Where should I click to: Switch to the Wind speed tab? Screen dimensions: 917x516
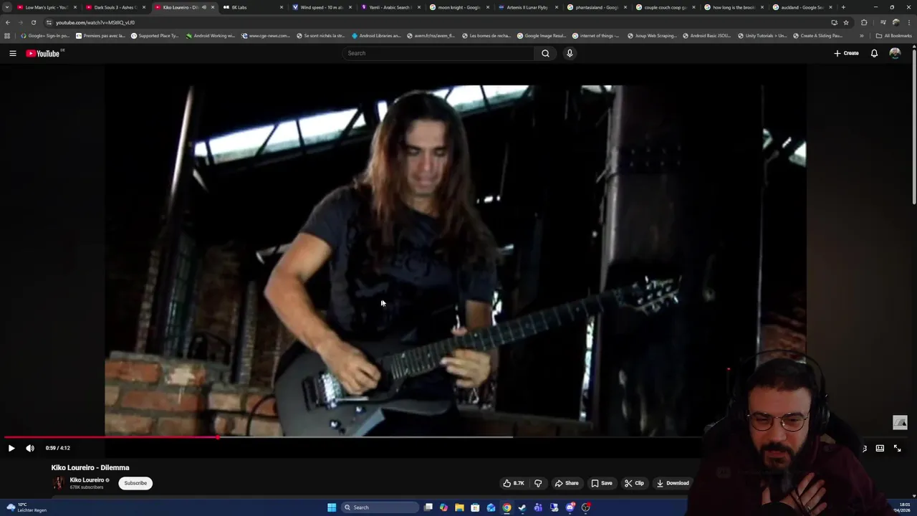point(320,7)
